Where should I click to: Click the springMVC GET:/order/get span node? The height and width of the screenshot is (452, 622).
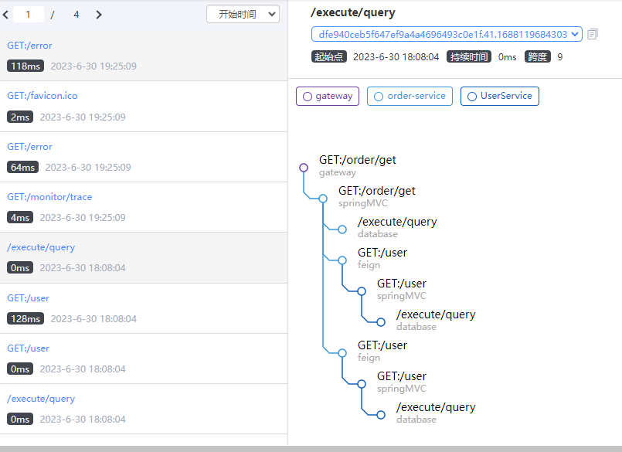323,198
